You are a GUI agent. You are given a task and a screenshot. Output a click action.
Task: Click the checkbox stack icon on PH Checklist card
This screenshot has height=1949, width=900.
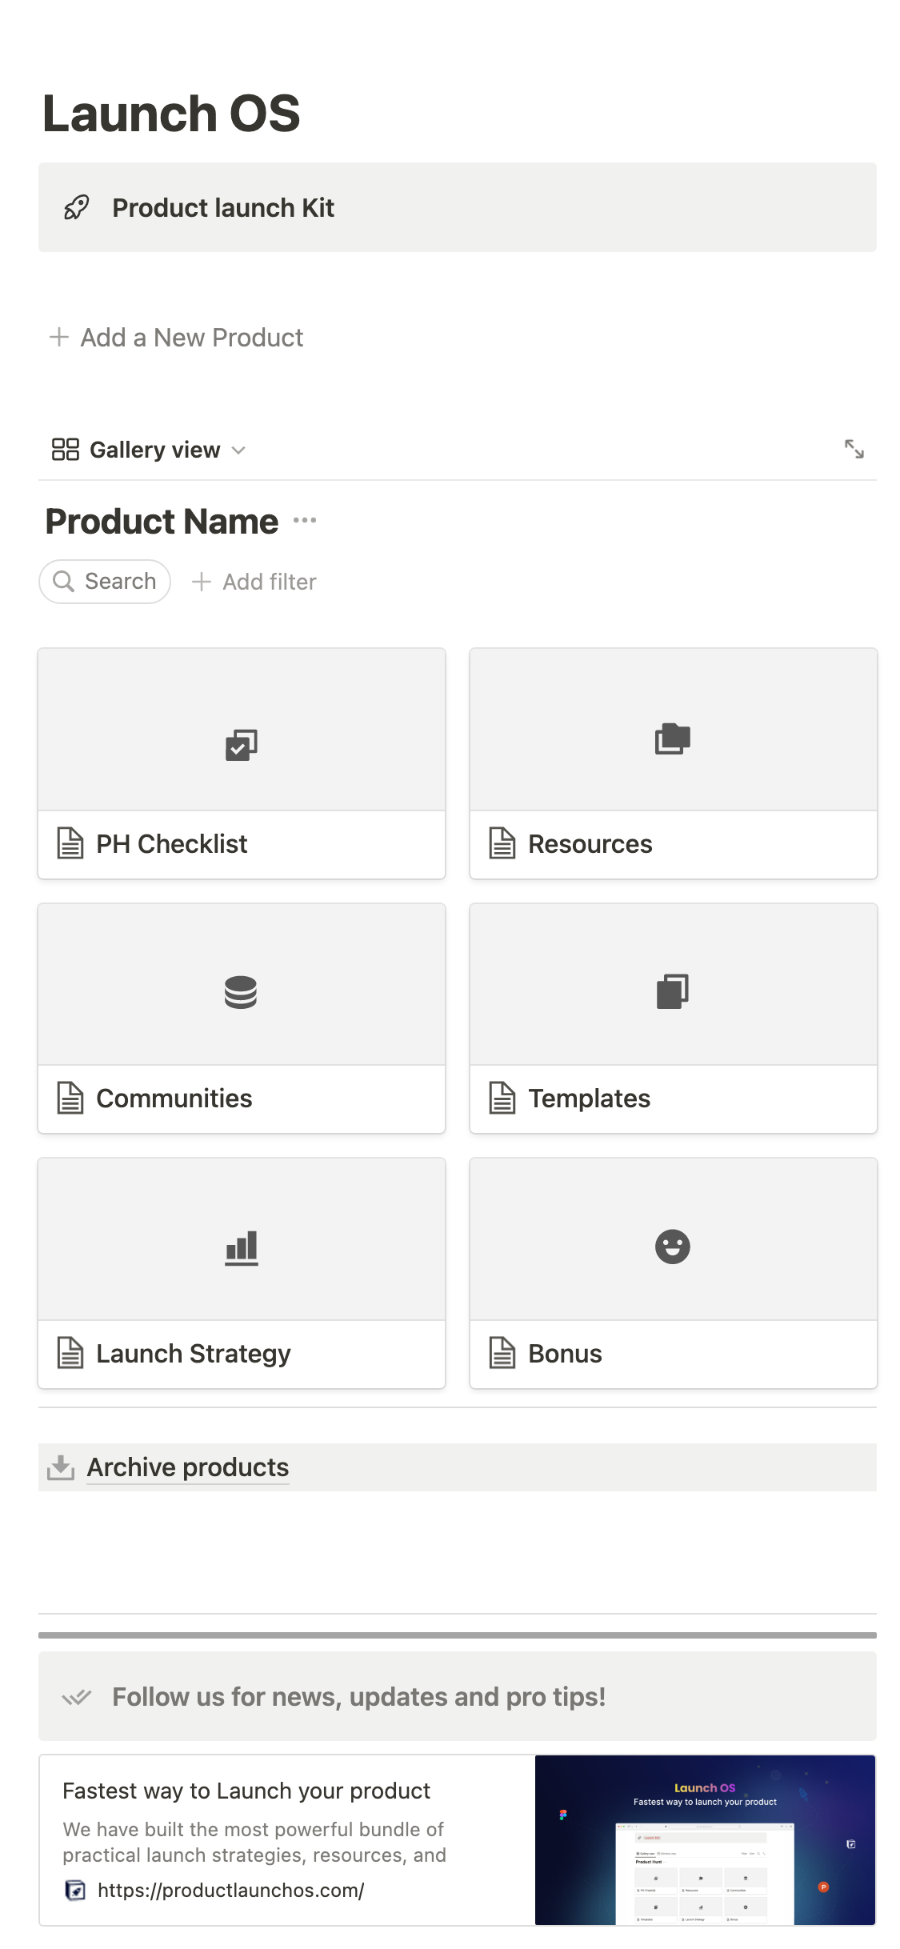tap(241, 745)
